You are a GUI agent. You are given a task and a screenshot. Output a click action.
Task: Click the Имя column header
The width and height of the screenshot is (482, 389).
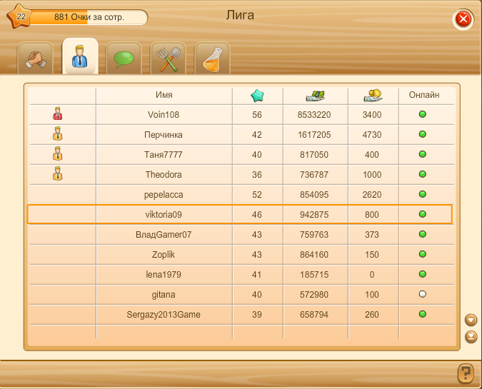pos(164,95)
